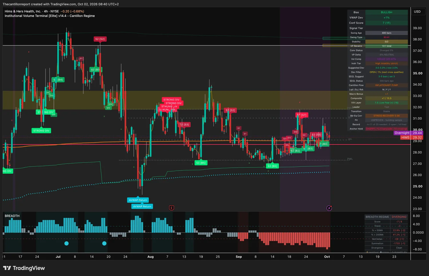Click the '% > 200MA' 41.2% value
429x276 pixels.
coord(399,235)
